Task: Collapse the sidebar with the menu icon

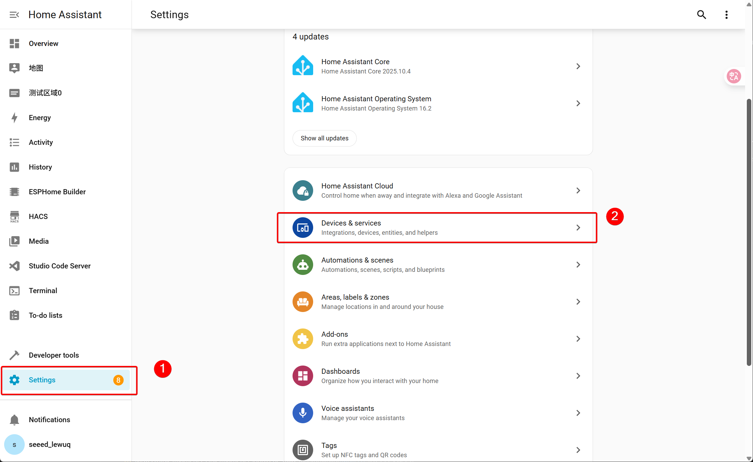Action: 14,15
